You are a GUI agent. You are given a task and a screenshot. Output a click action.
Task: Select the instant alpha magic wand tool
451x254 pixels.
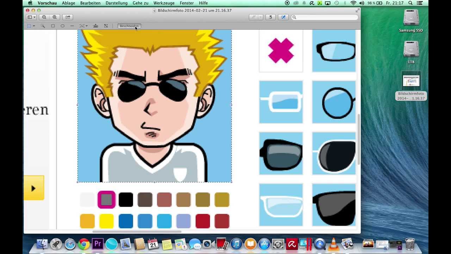click(43, 26)
